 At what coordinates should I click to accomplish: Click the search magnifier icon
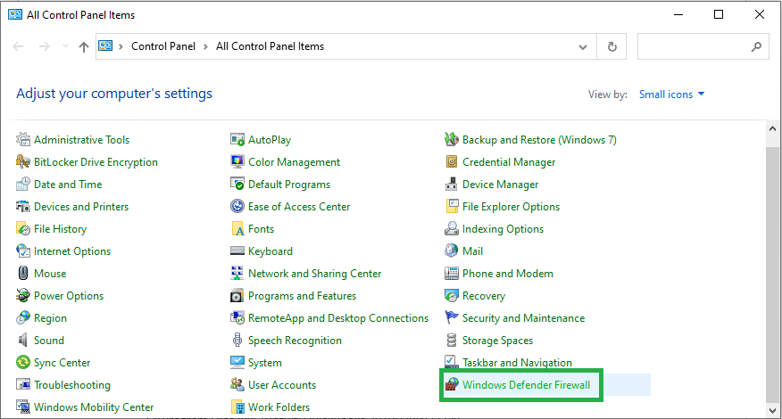tap(756, 47)
